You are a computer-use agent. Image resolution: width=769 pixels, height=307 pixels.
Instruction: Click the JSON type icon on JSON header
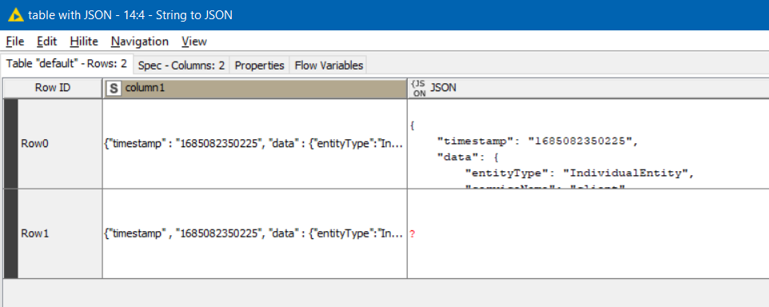[x=419, y=88]
